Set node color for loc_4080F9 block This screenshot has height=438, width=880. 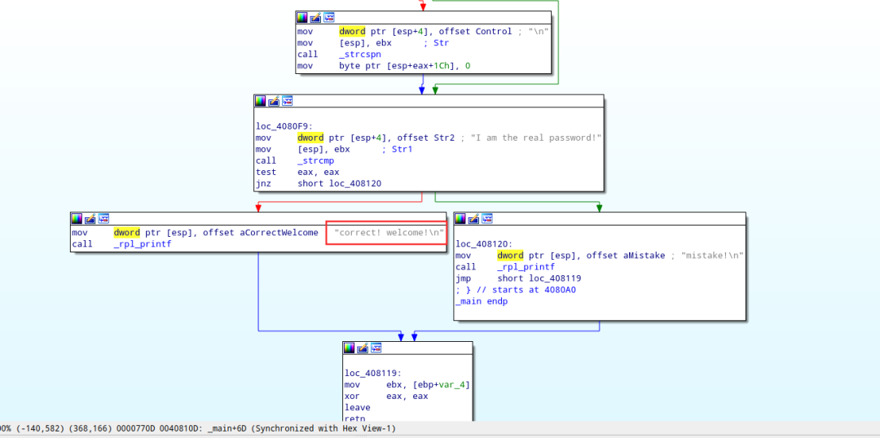[260, 101]
